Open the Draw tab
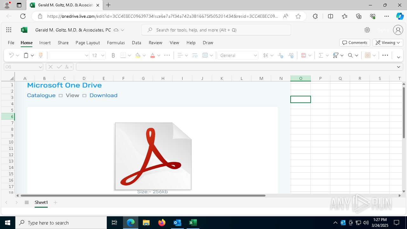The height and width of the screenshot is (229, 407). coord(208,43)
